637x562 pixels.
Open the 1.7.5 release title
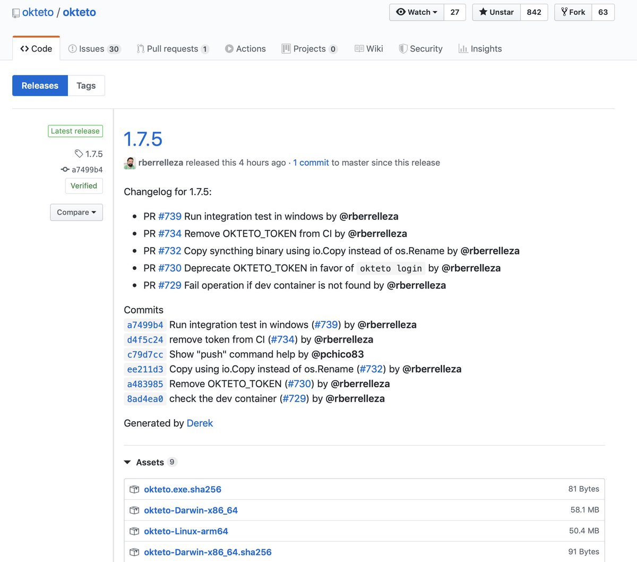click(x=143, y=139)
